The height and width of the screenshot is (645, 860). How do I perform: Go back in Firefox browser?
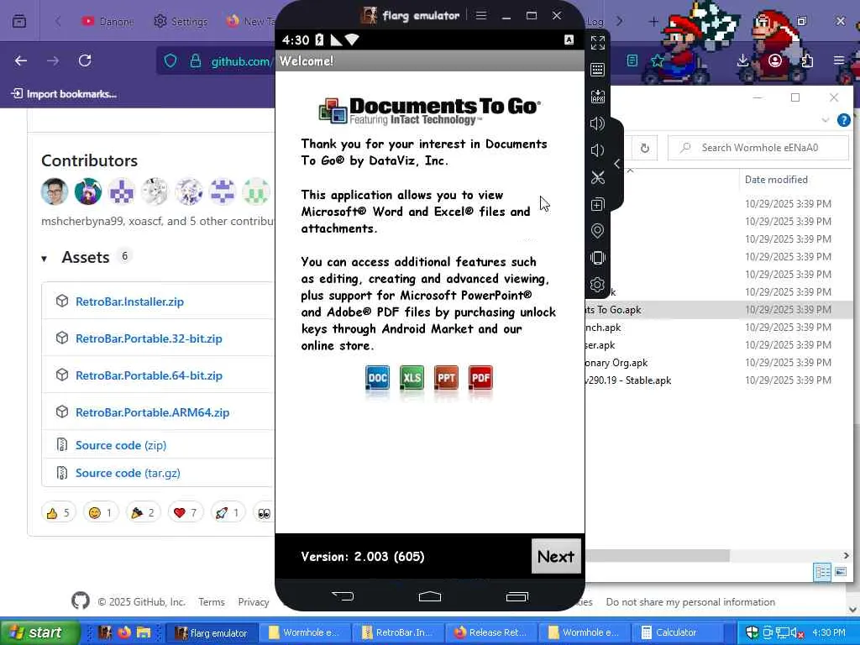(21, 60)
